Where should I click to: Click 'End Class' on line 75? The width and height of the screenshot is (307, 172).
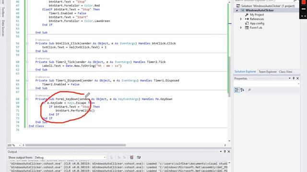pos(36,126)
